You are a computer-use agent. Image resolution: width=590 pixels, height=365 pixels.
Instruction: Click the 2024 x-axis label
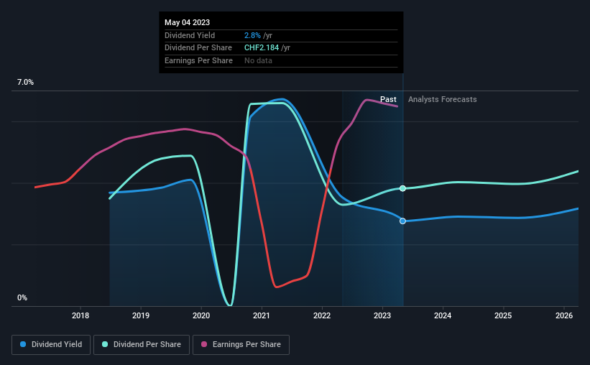443,315
